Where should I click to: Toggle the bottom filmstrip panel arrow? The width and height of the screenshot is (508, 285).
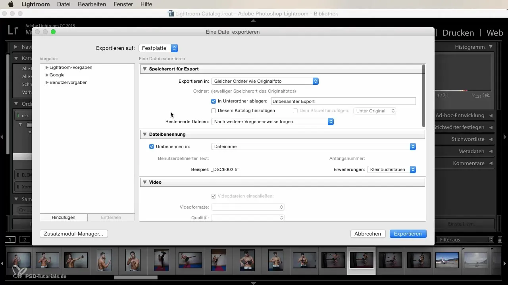point(254,283)
